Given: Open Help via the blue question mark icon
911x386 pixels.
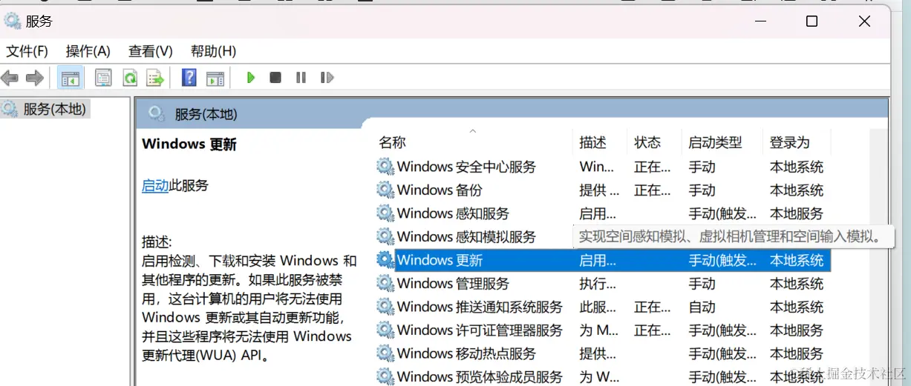Looking at the screenshot, I should pyautogui.click(x=189, y=77).
